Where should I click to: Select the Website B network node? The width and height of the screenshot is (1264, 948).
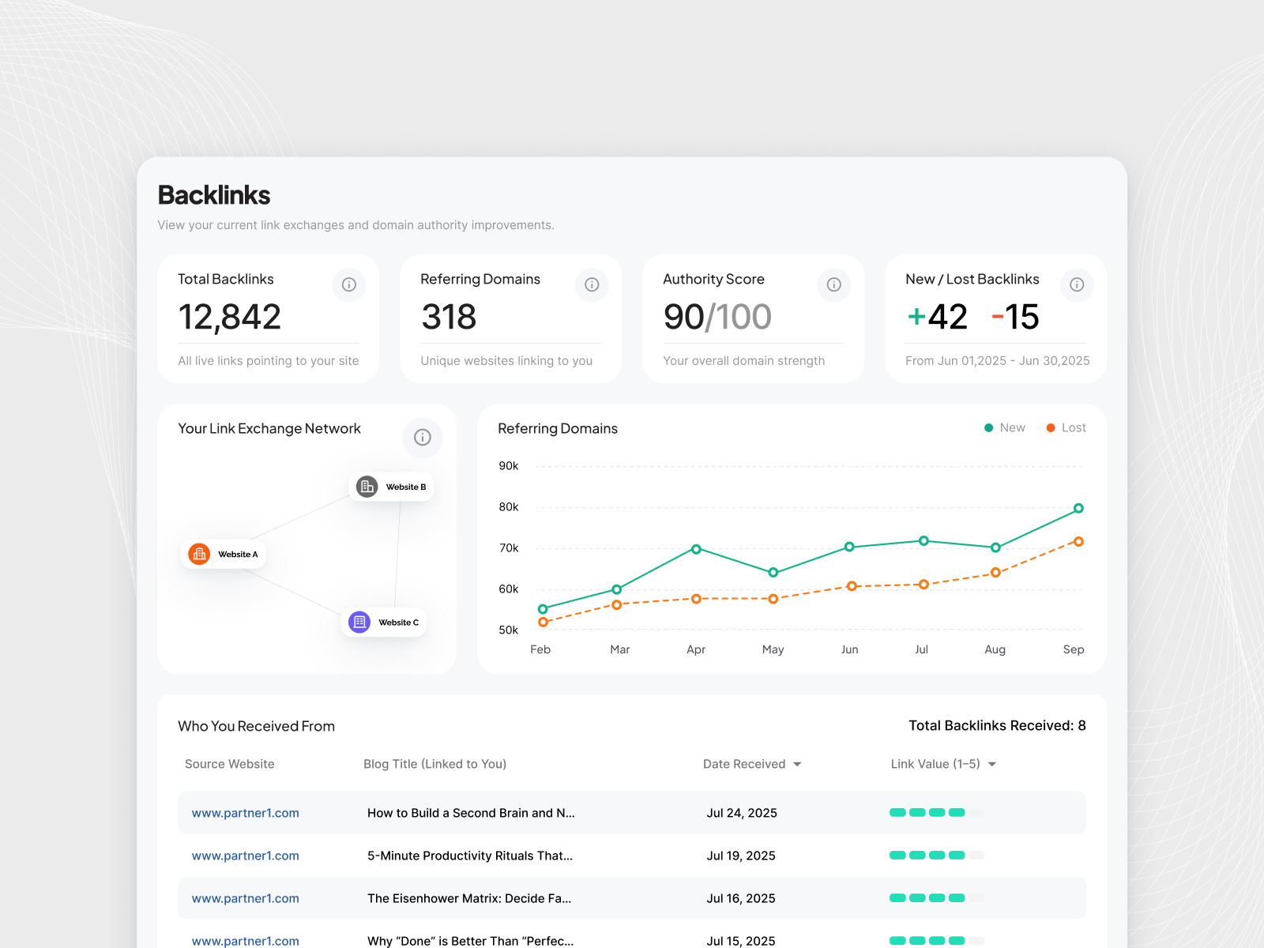pyautogui.click(x=391, y=487)
